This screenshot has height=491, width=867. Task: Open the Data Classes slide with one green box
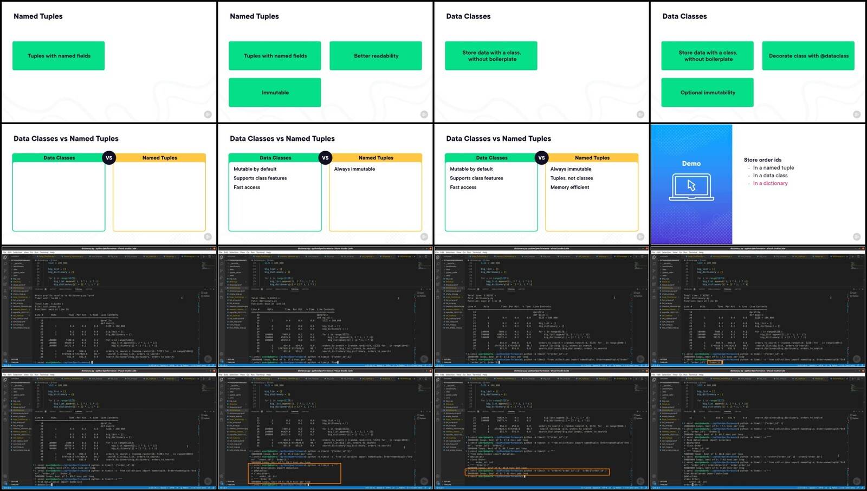tap(541, 61)
